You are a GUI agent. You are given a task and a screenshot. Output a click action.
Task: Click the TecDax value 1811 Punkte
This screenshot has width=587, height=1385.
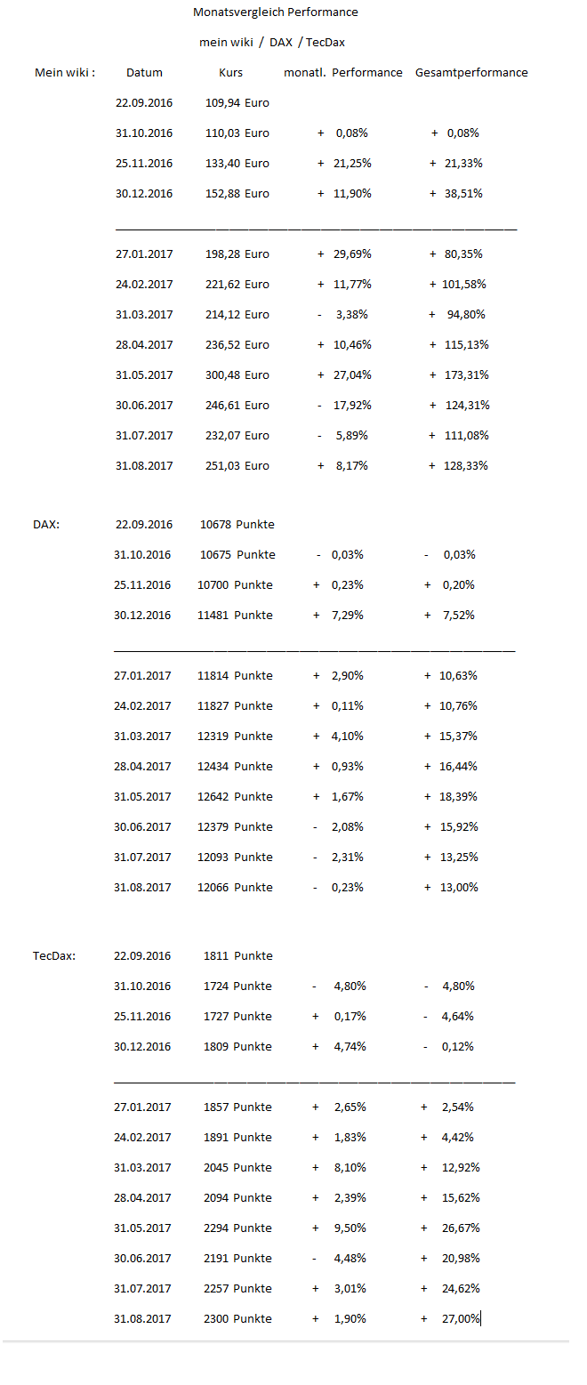coord(237,956)
